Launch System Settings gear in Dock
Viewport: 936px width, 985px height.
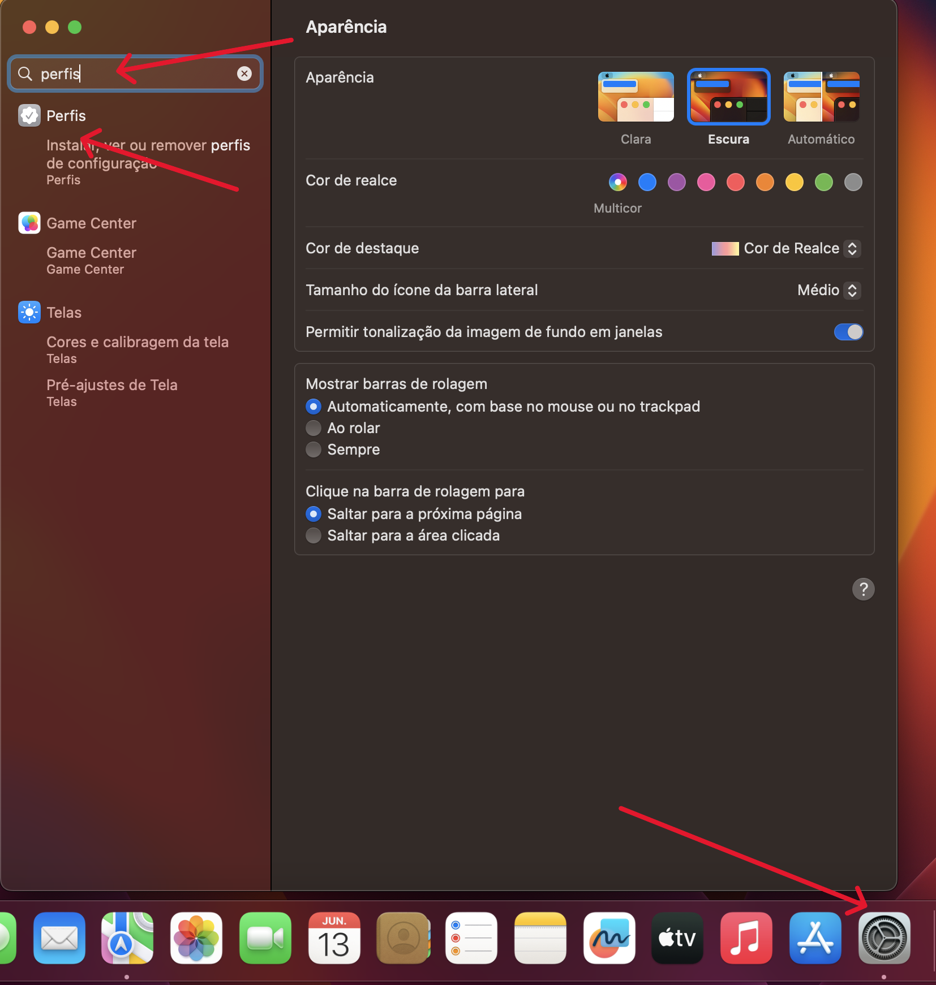pos(884,938)
